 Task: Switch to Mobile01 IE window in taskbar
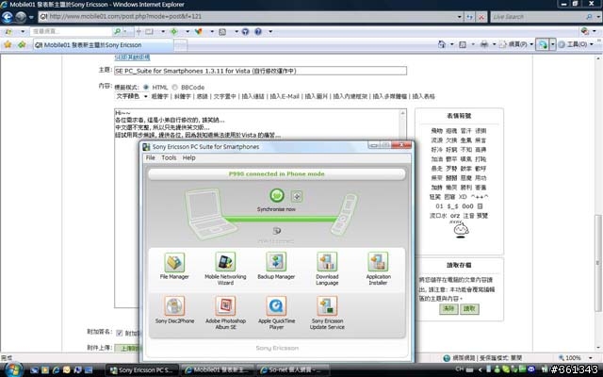(218, 370)
